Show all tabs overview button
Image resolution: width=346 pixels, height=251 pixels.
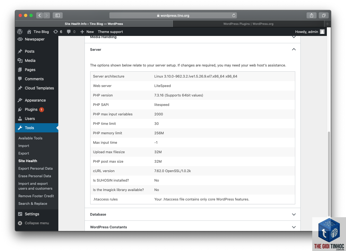click(x=324, y=15)
